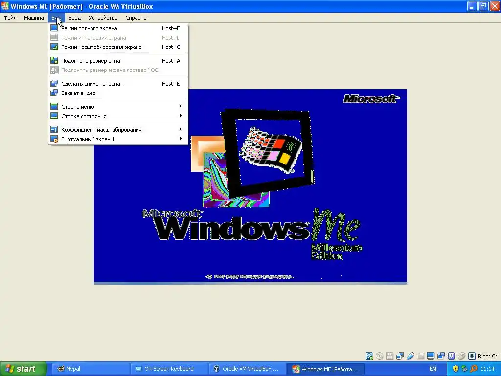Click the adjust window size icon
The image size is (501, 376).
pos(54,60)
